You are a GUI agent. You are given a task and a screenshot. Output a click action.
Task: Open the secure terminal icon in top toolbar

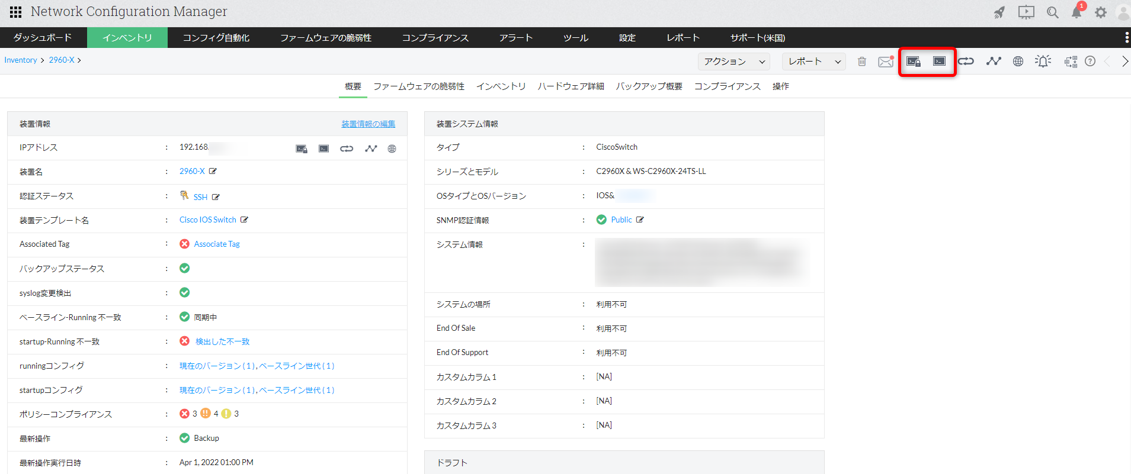[913, 62]
